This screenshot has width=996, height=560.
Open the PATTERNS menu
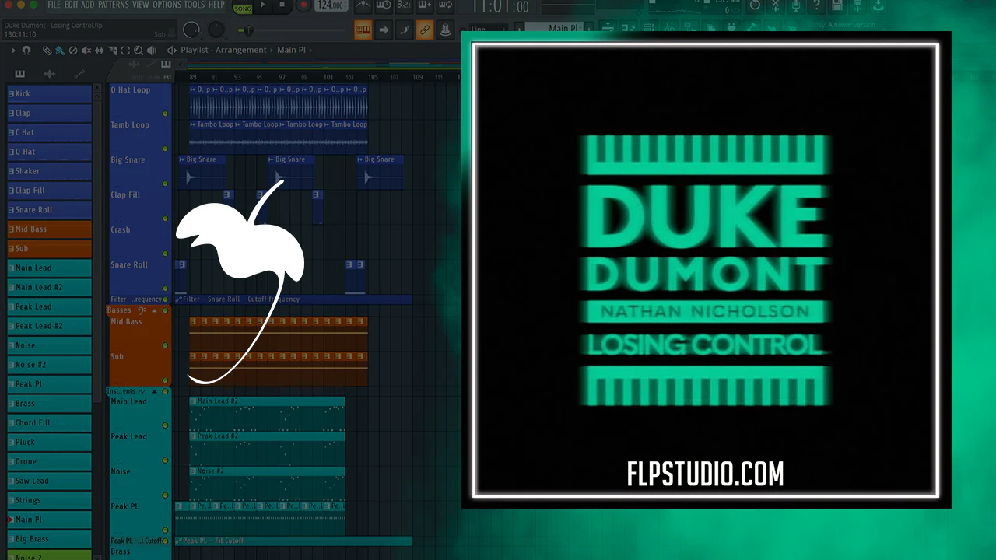click(x=114, y=5)
